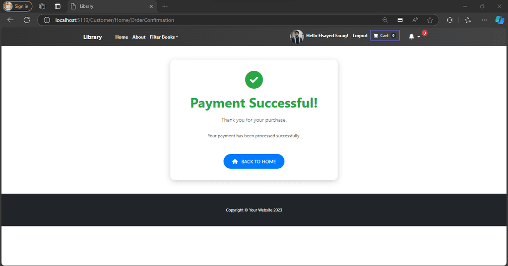Screen dimensions: 508x266
Task: Open the Favorites list icon
Action: click(468, 20)
